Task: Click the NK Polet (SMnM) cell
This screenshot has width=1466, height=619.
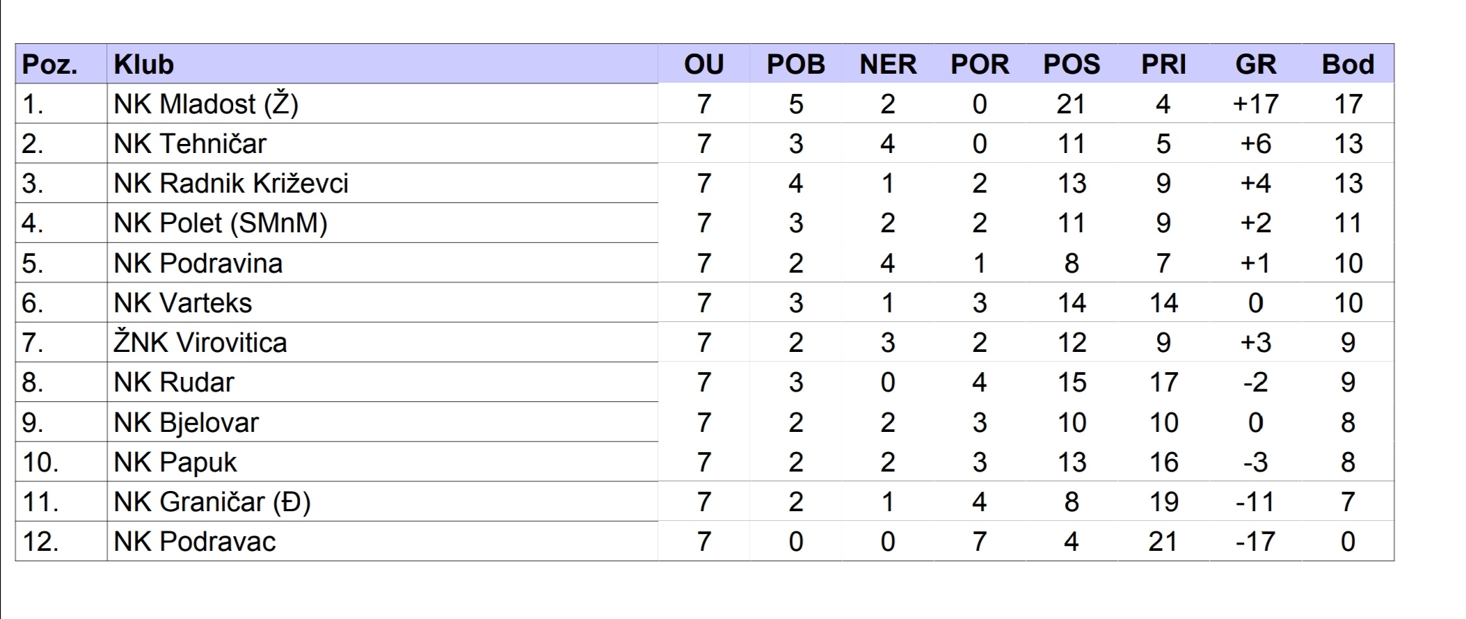Action: pyautogui.click(x=221, y=223)
